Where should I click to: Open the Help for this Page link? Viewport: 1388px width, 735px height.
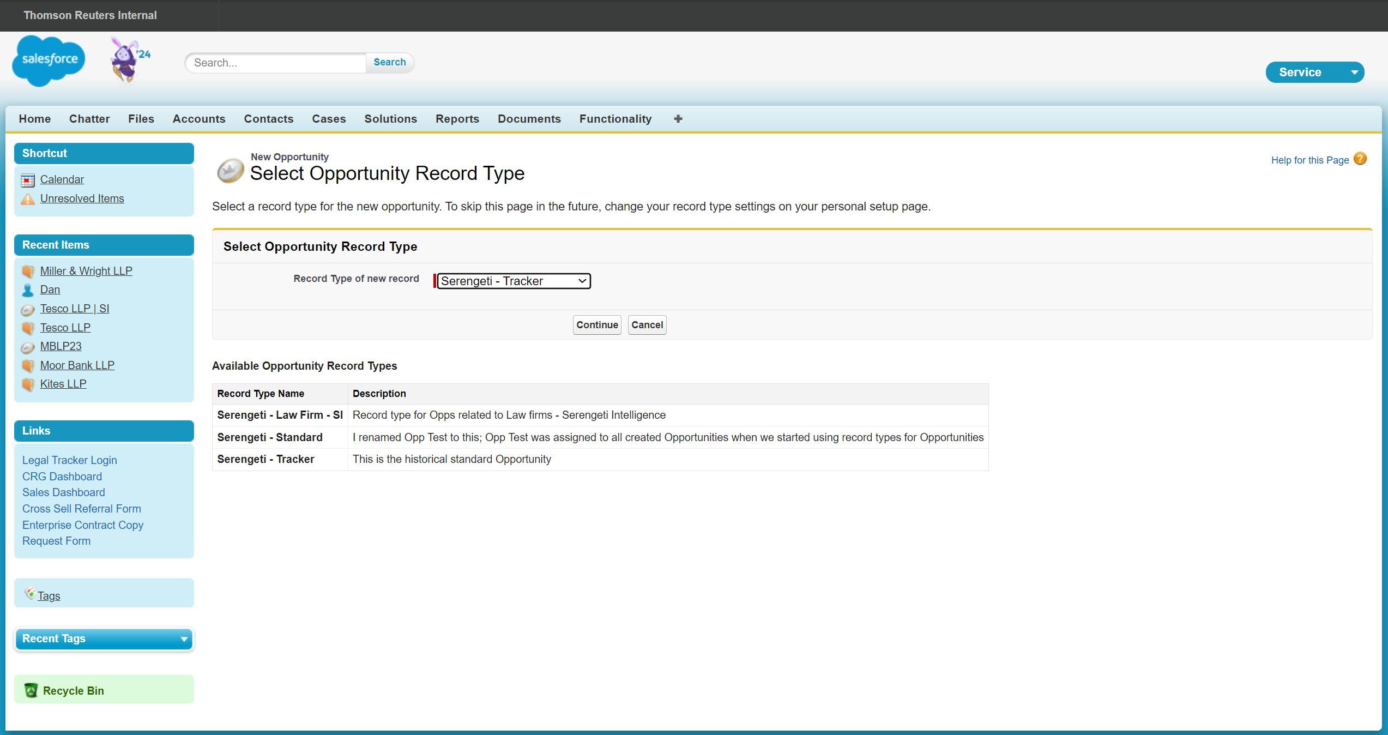point(1310,160)
